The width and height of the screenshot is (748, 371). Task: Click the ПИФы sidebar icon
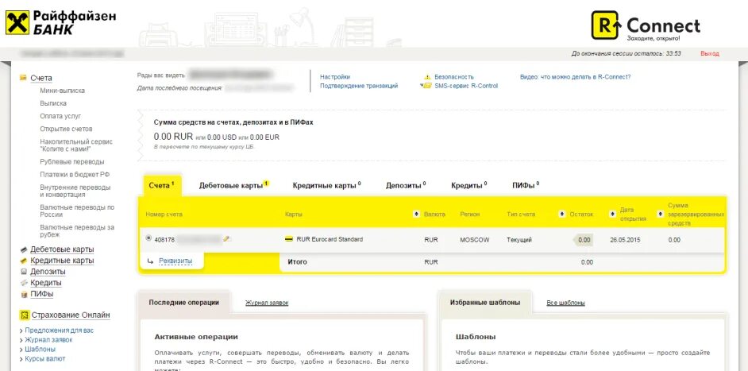(x=24, y=294)
